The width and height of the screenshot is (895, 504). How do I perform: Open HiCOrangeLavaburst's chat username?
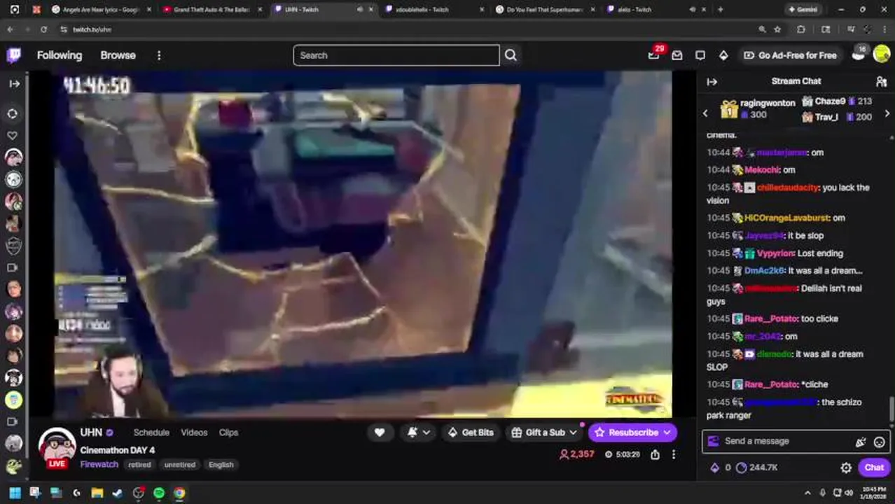(787, 218)
